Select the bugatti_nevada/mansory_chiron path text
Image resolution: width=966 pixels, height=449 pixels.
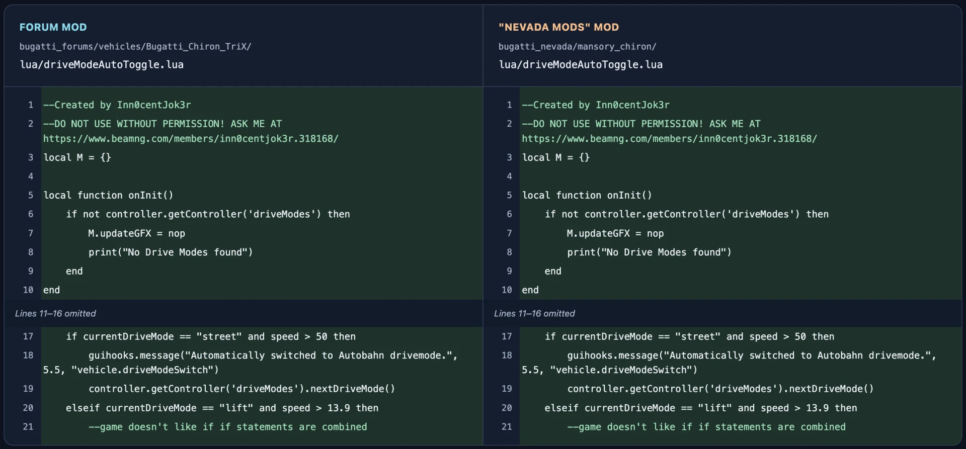pos(577,46)
